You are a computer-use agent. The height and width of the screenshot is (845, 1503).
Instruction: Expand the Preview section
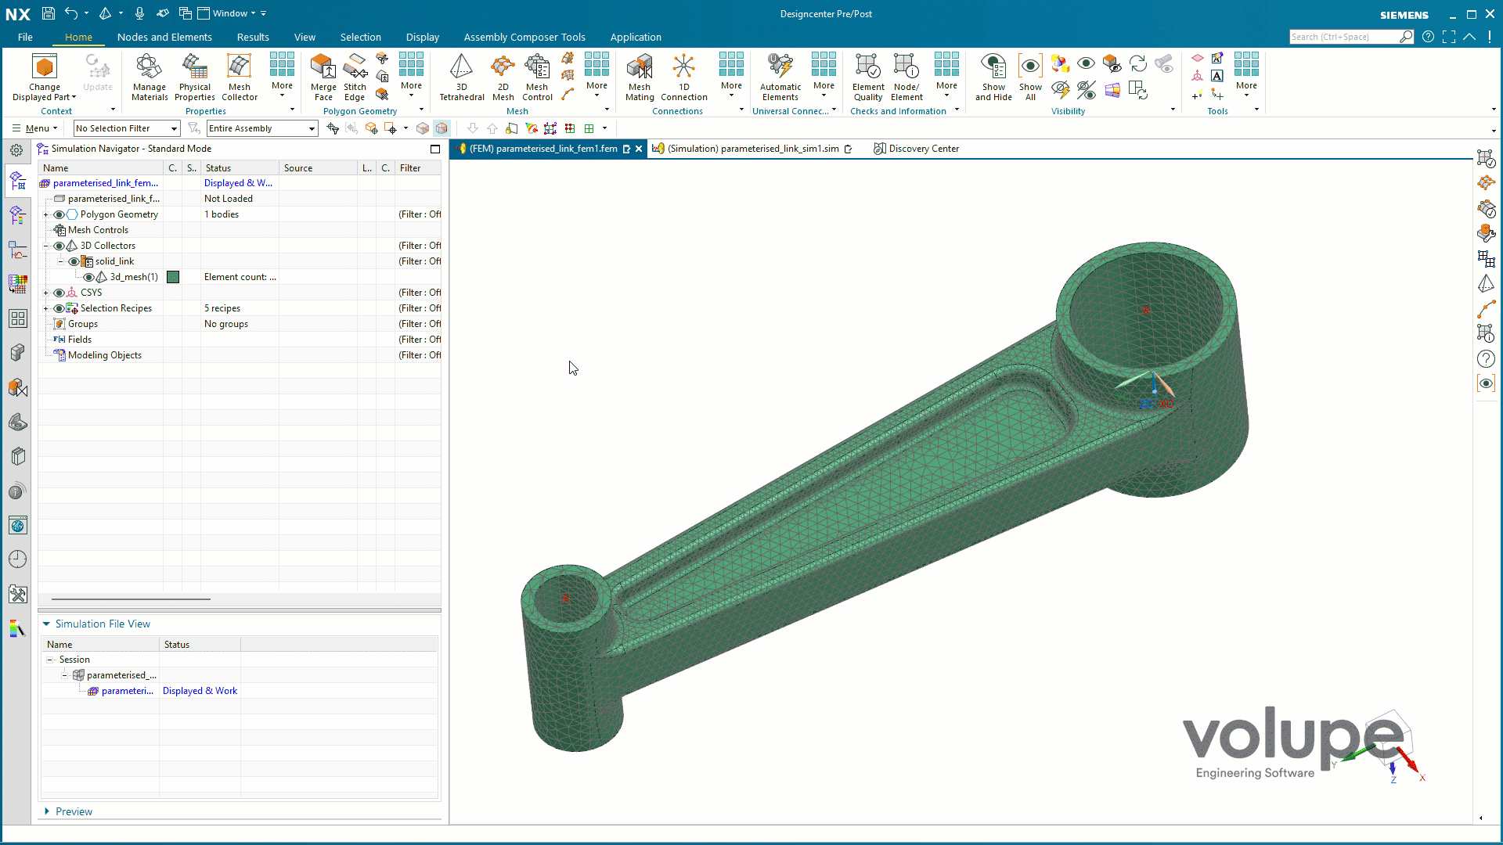click(x=47, y=811)
